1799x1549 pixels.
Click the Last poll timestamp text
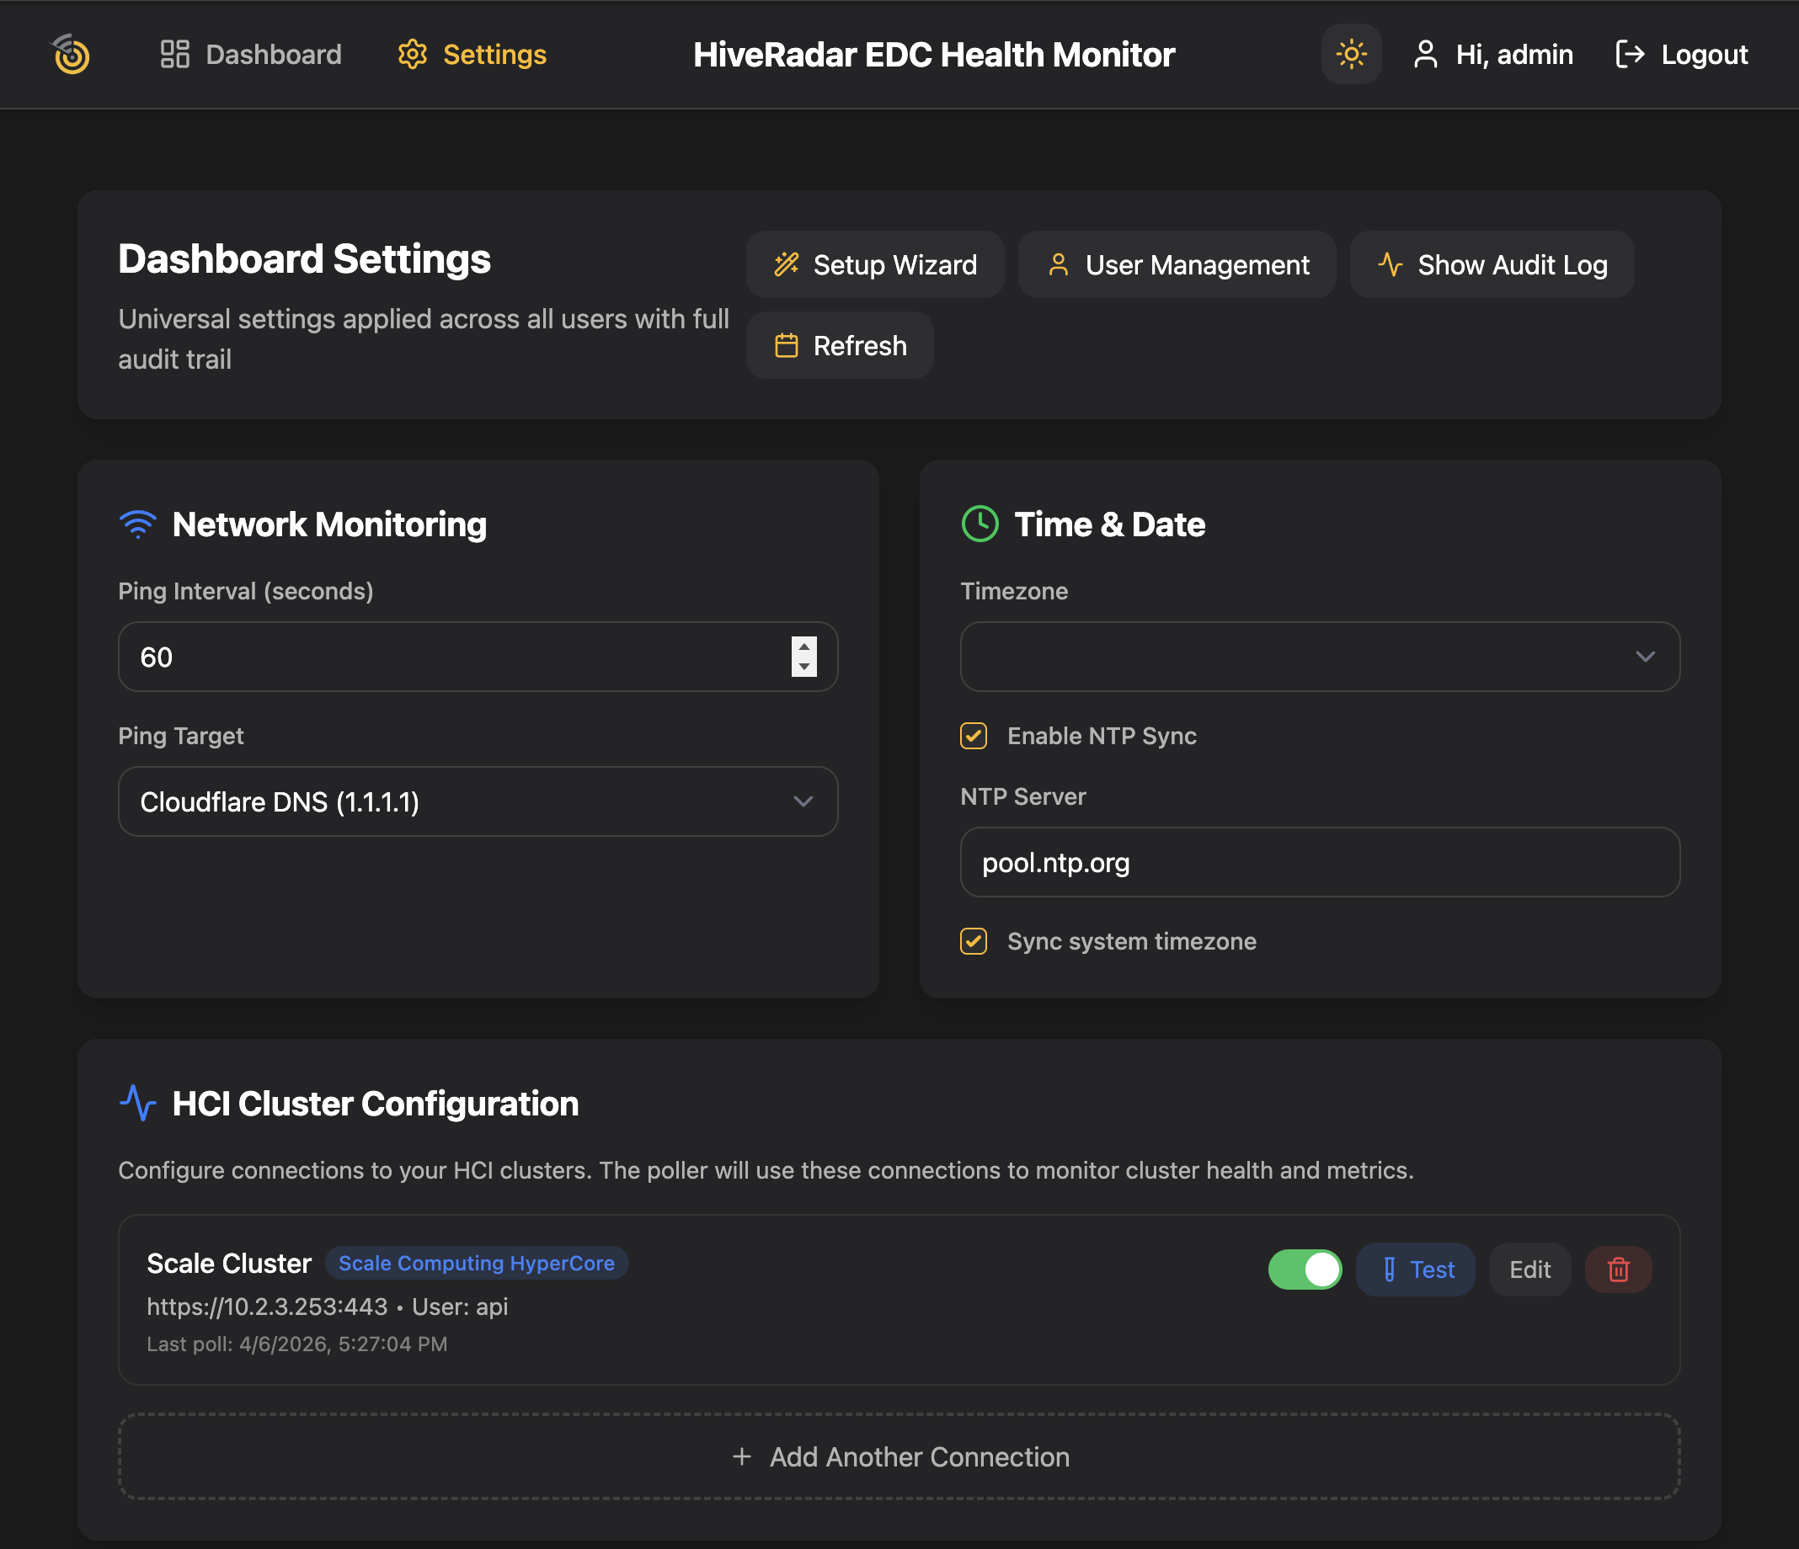pos(297,1344)
